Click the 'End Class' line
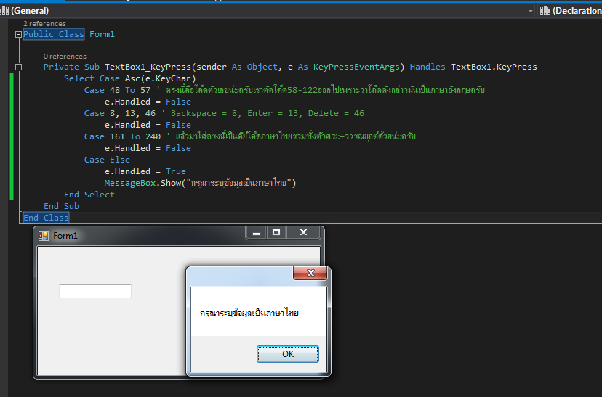The width and height of the screenshot is (602, 397). pyautogui.click(x=46, y=218)
